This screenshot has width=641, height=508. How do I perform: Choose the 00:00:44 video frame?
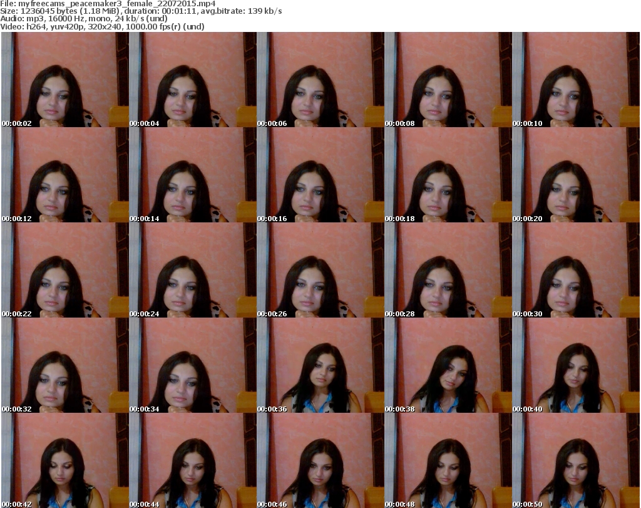(193, 460)
